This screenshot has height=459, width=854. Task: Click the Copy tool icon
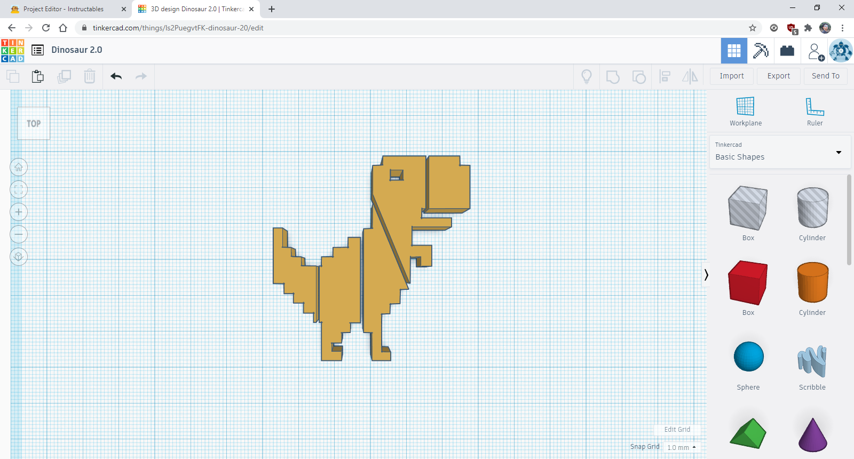[13, 76]
